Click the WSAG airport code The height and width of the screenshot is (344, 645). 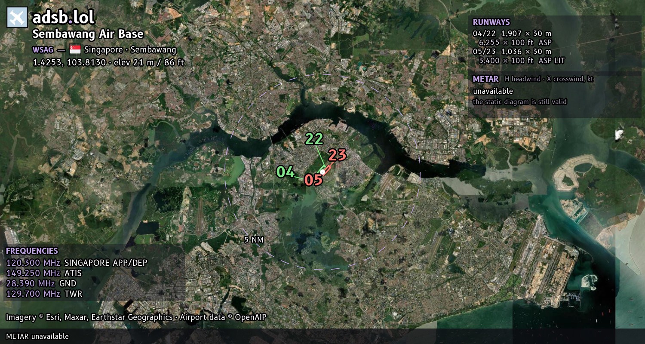pos(43,49)
